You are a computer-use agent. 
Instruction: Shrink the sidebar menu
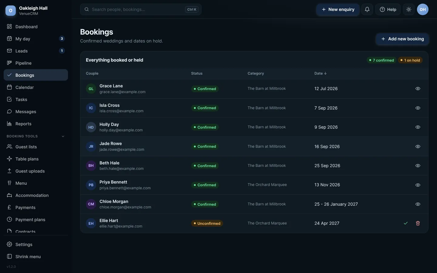(x=36, y=257)
